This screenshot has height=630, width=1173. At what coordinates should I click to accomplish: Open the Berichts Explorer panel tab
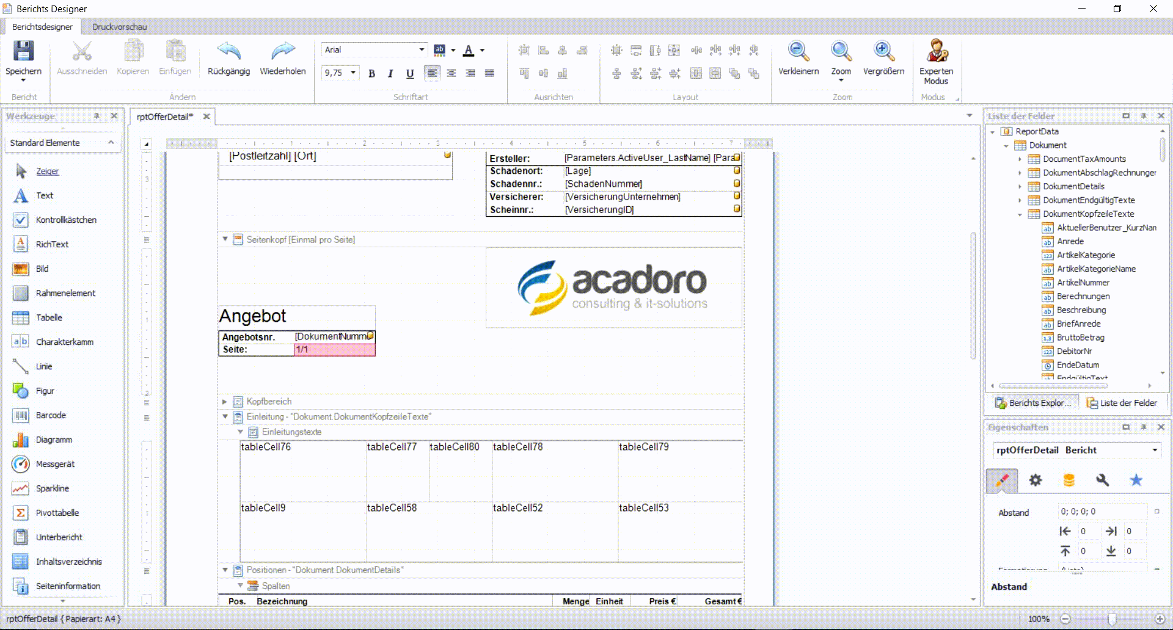pos(1033,403)
